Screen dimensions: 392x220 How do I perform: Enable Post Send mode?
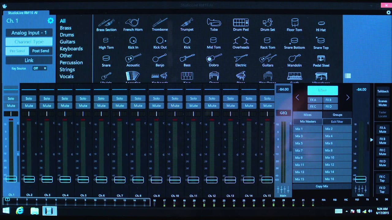40,51
